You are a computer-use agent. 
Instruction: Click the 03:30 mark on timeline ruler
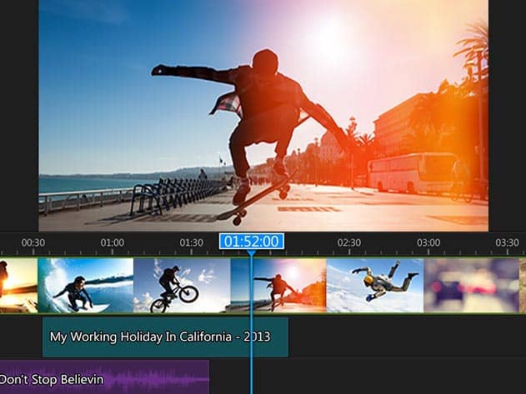point(507,243)
